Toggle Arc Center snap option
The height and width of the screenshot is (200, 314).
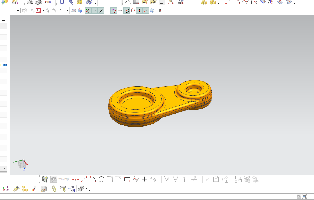[x=127, y=11]
